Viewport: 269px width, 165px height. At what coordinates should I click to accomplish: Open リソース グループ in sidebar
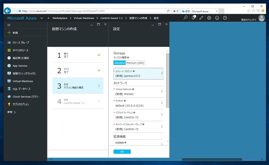click(x=21, y=42)
